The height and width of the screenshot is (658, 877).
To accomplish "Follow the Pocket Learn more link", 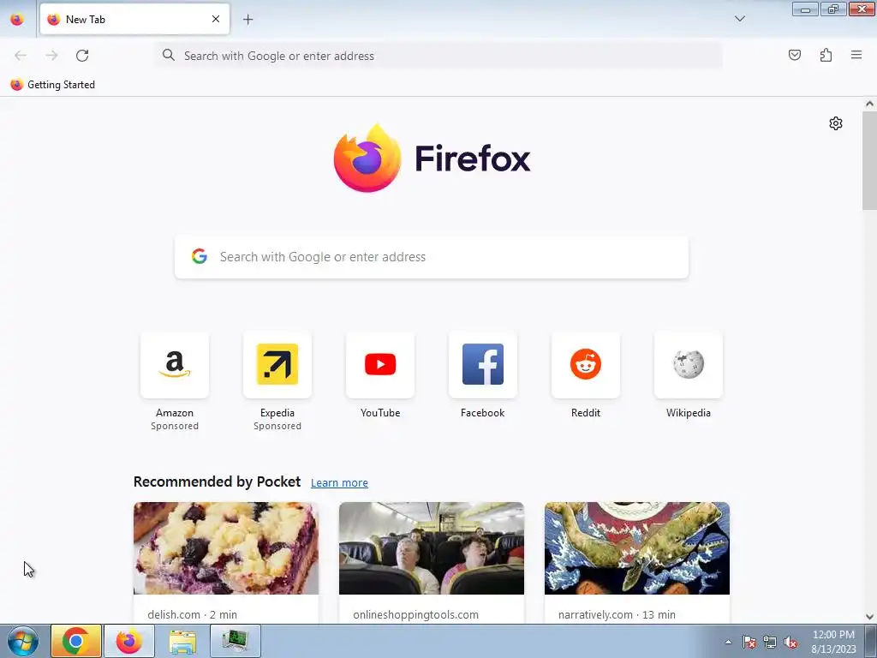I will (x=339, y=483).
